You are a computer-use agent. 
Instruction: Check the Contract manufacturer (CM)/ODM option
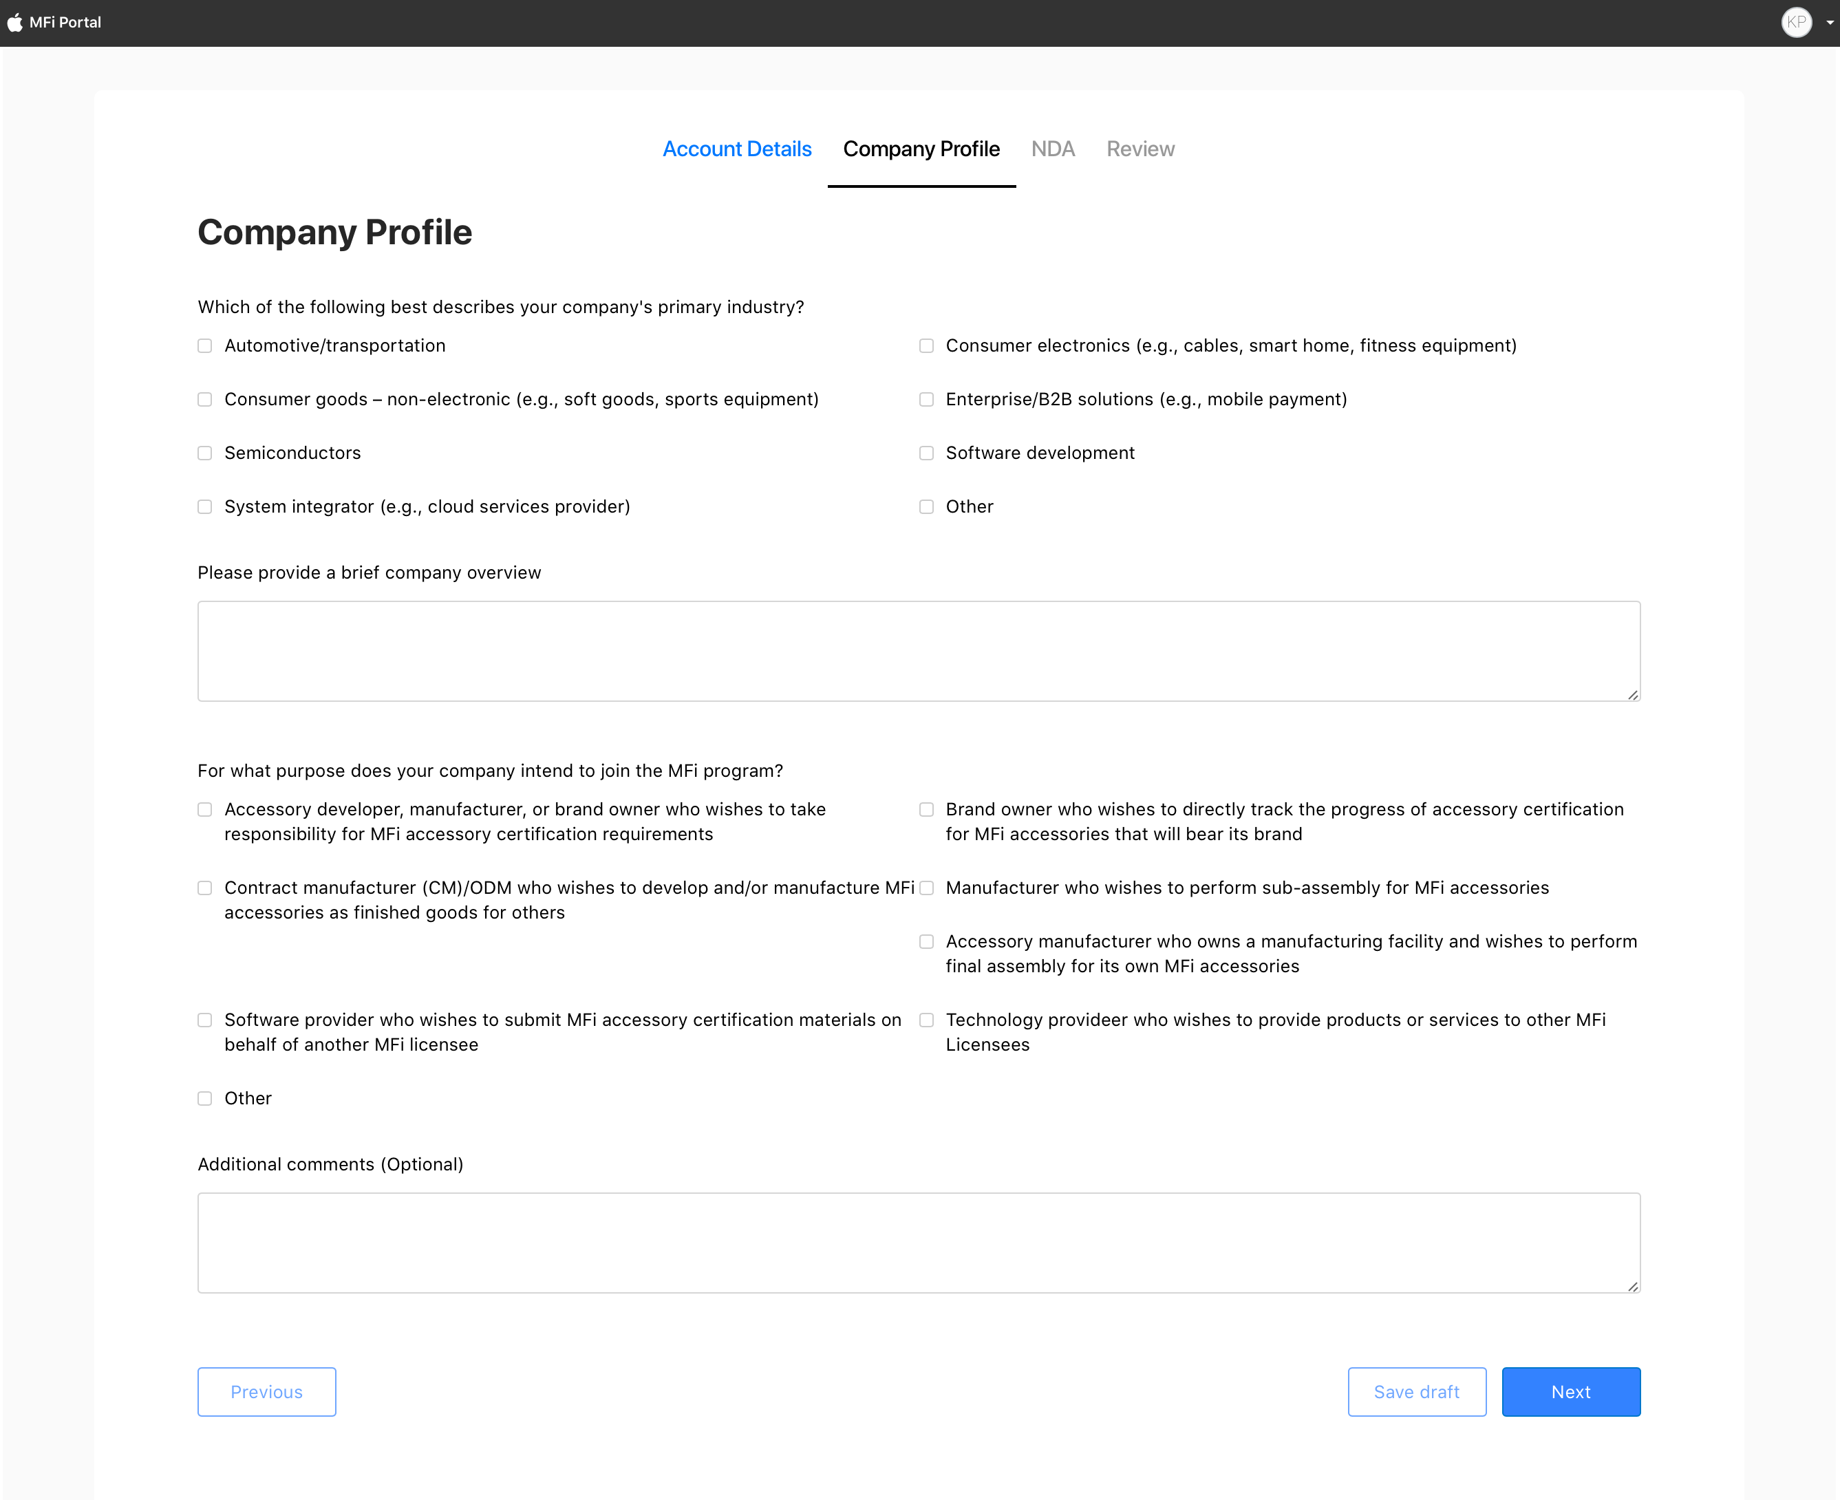[x=205, y=888]
